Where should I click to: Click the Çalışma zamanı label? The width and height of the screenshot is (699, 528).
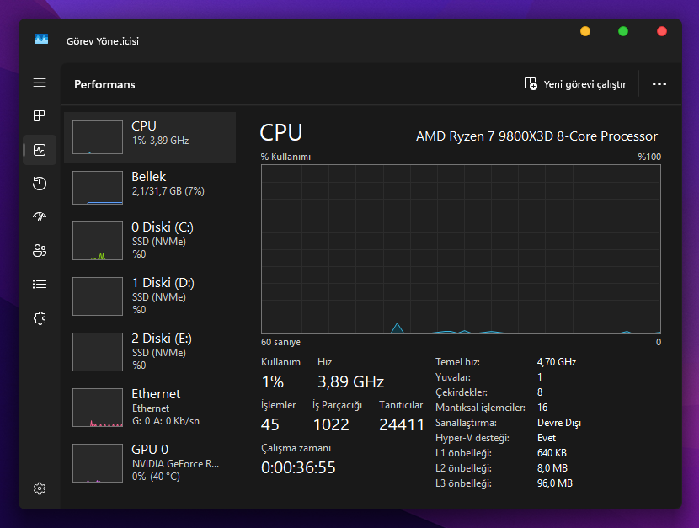[296, 448]
